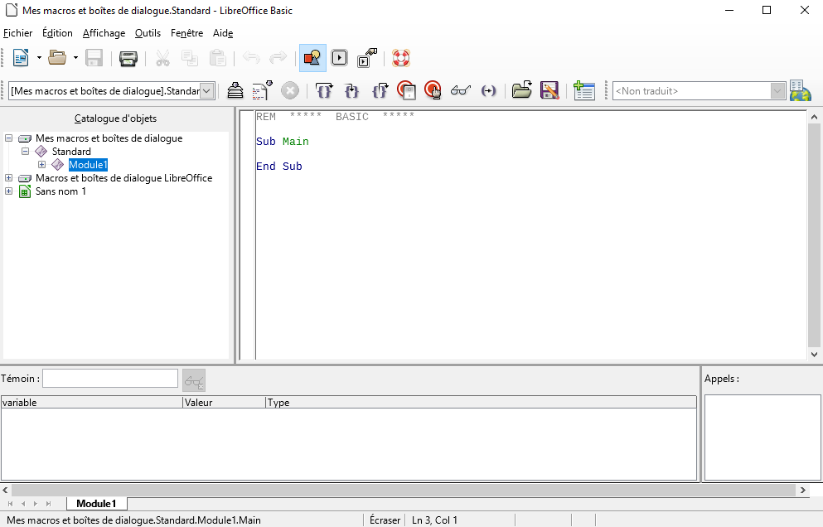Image resolution: width=823 pixels, height=527 pixels.
Task: Click the Insert BASIC source file icon
Action: (521, 91)
